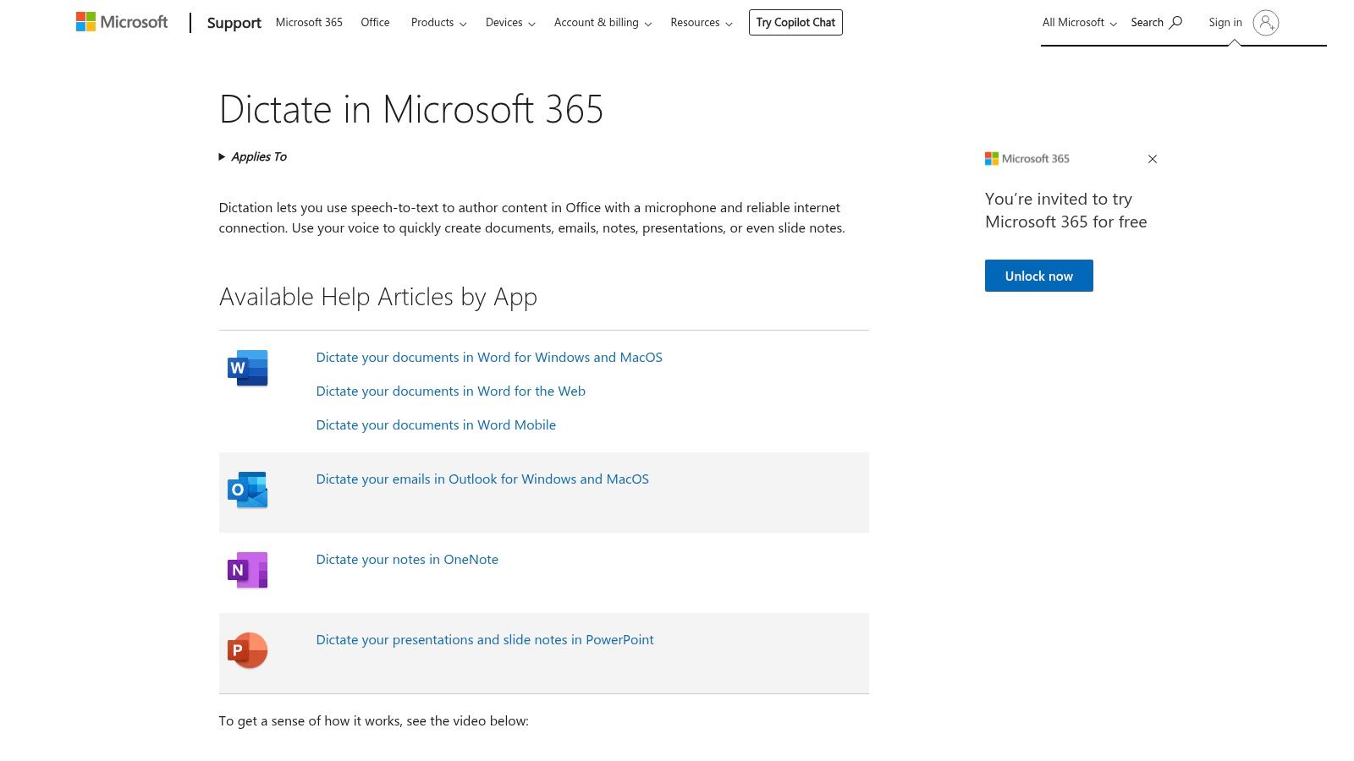Select the OneNote app icon

(246, 569)
